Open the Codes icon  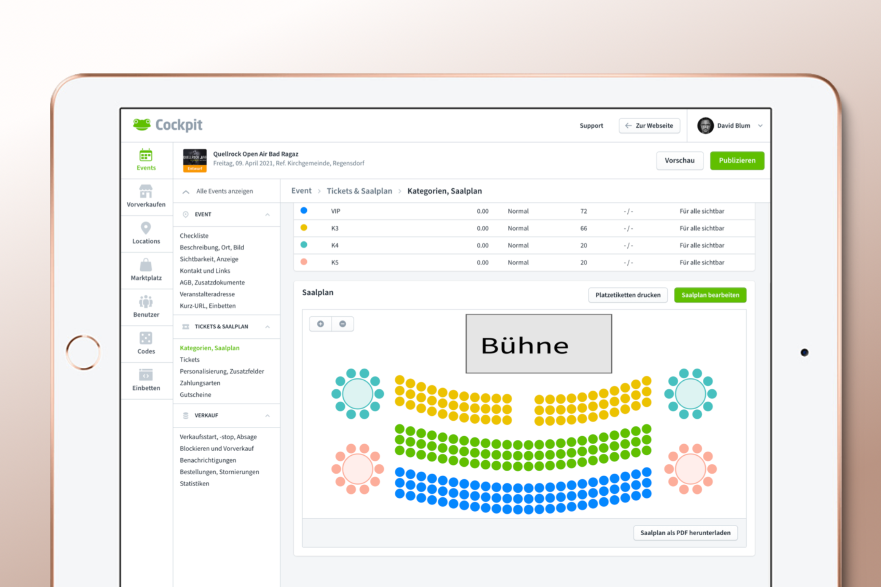tap(146, 338)
